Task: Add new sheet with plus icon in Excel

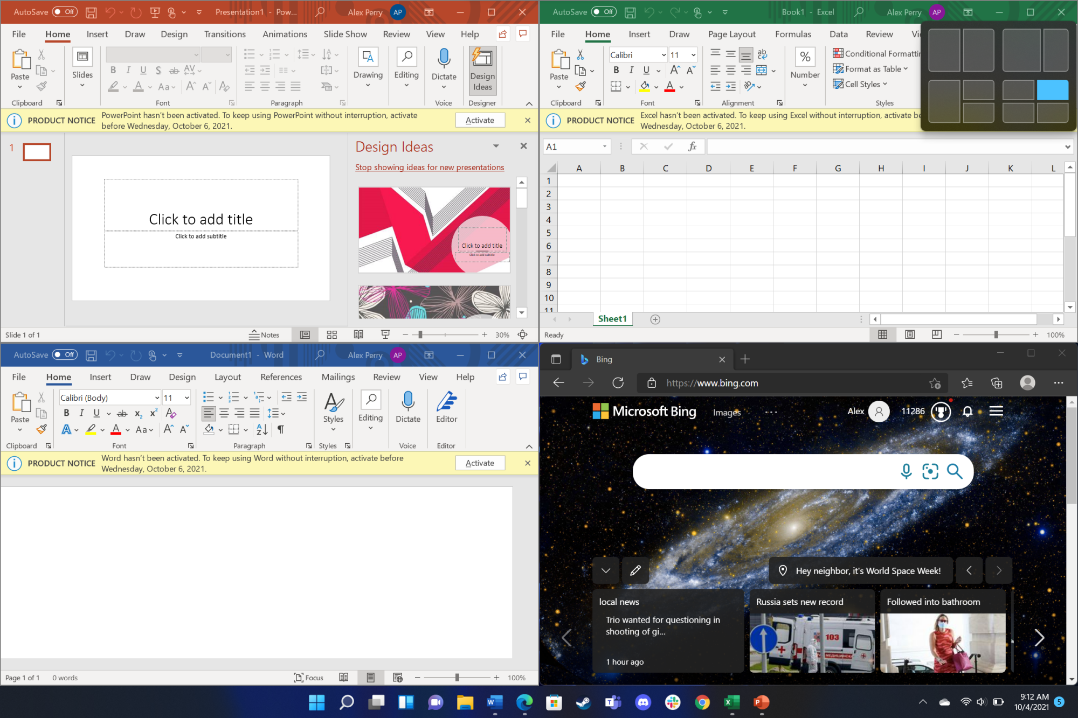Action: coord(655,319)
